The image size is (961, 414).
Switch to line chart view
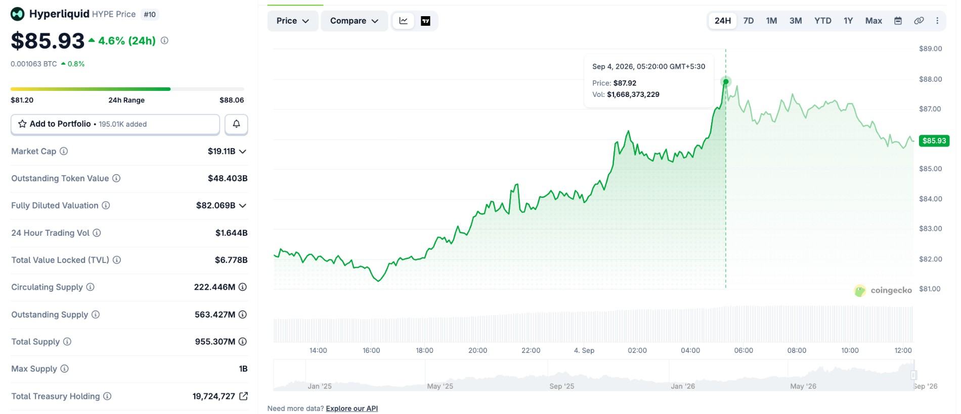tap(404, 21)
